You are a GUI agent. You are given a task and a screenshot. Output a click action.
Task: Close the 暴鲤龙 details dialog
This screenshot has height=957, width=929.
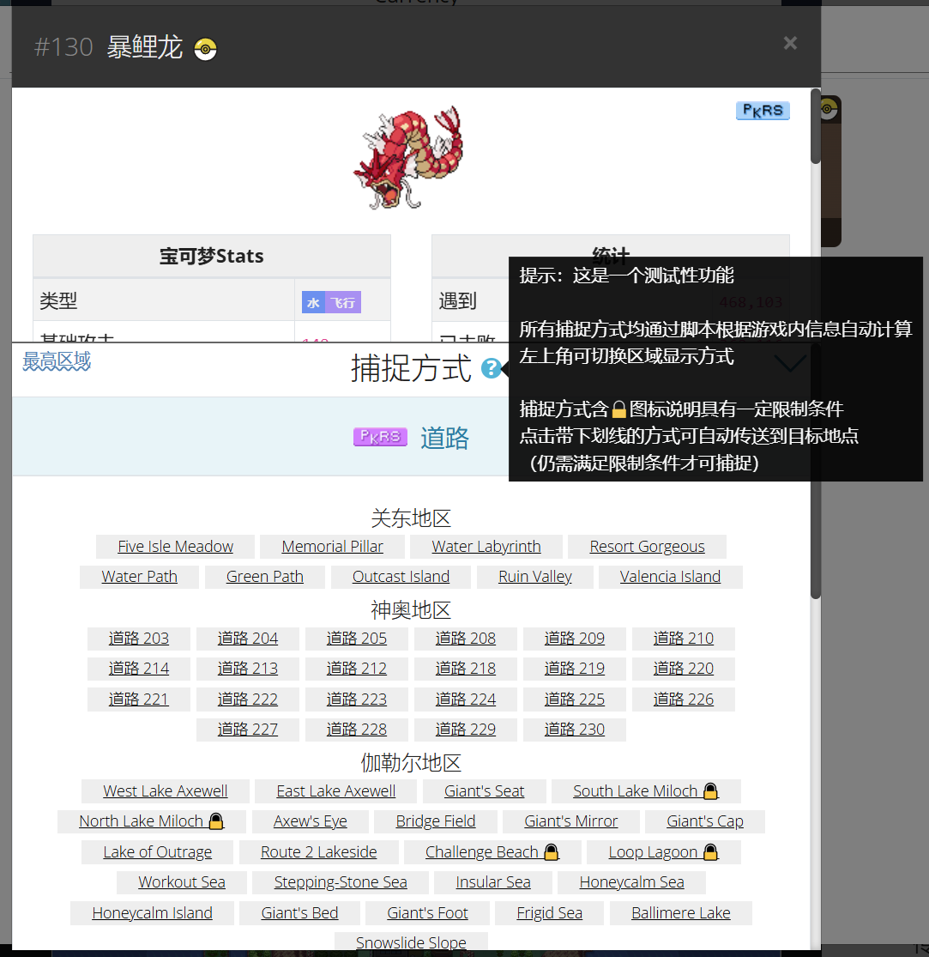[790, 43]
